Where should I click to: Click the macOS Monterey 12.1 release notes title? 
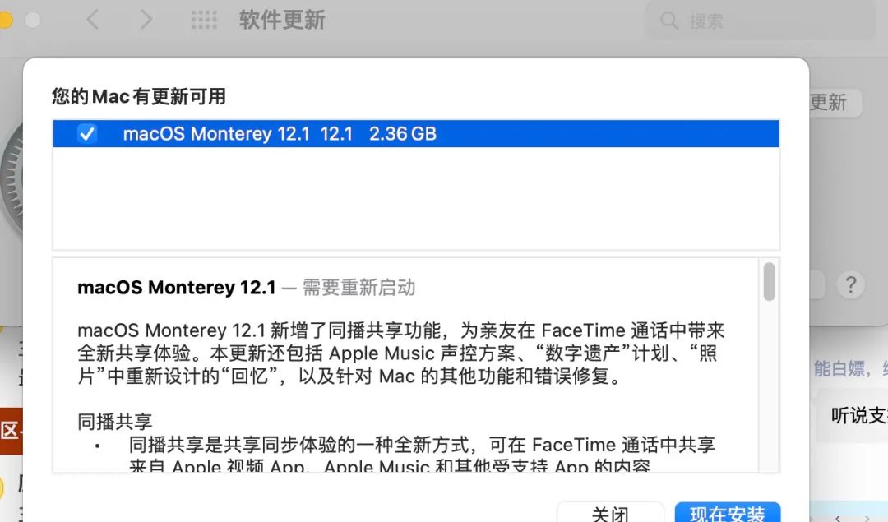point(176,288)
